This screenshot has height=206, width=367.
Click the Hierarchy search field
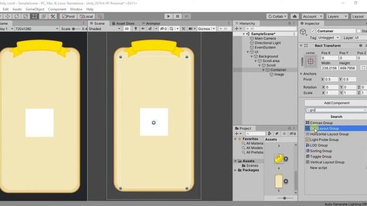271,29
